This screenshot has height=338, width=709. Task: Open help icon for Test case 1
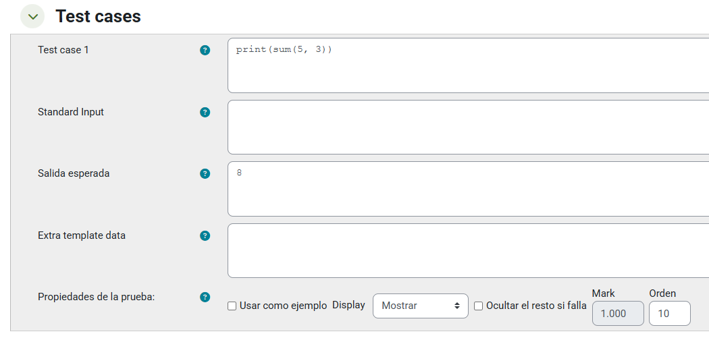tap(205, 50)
